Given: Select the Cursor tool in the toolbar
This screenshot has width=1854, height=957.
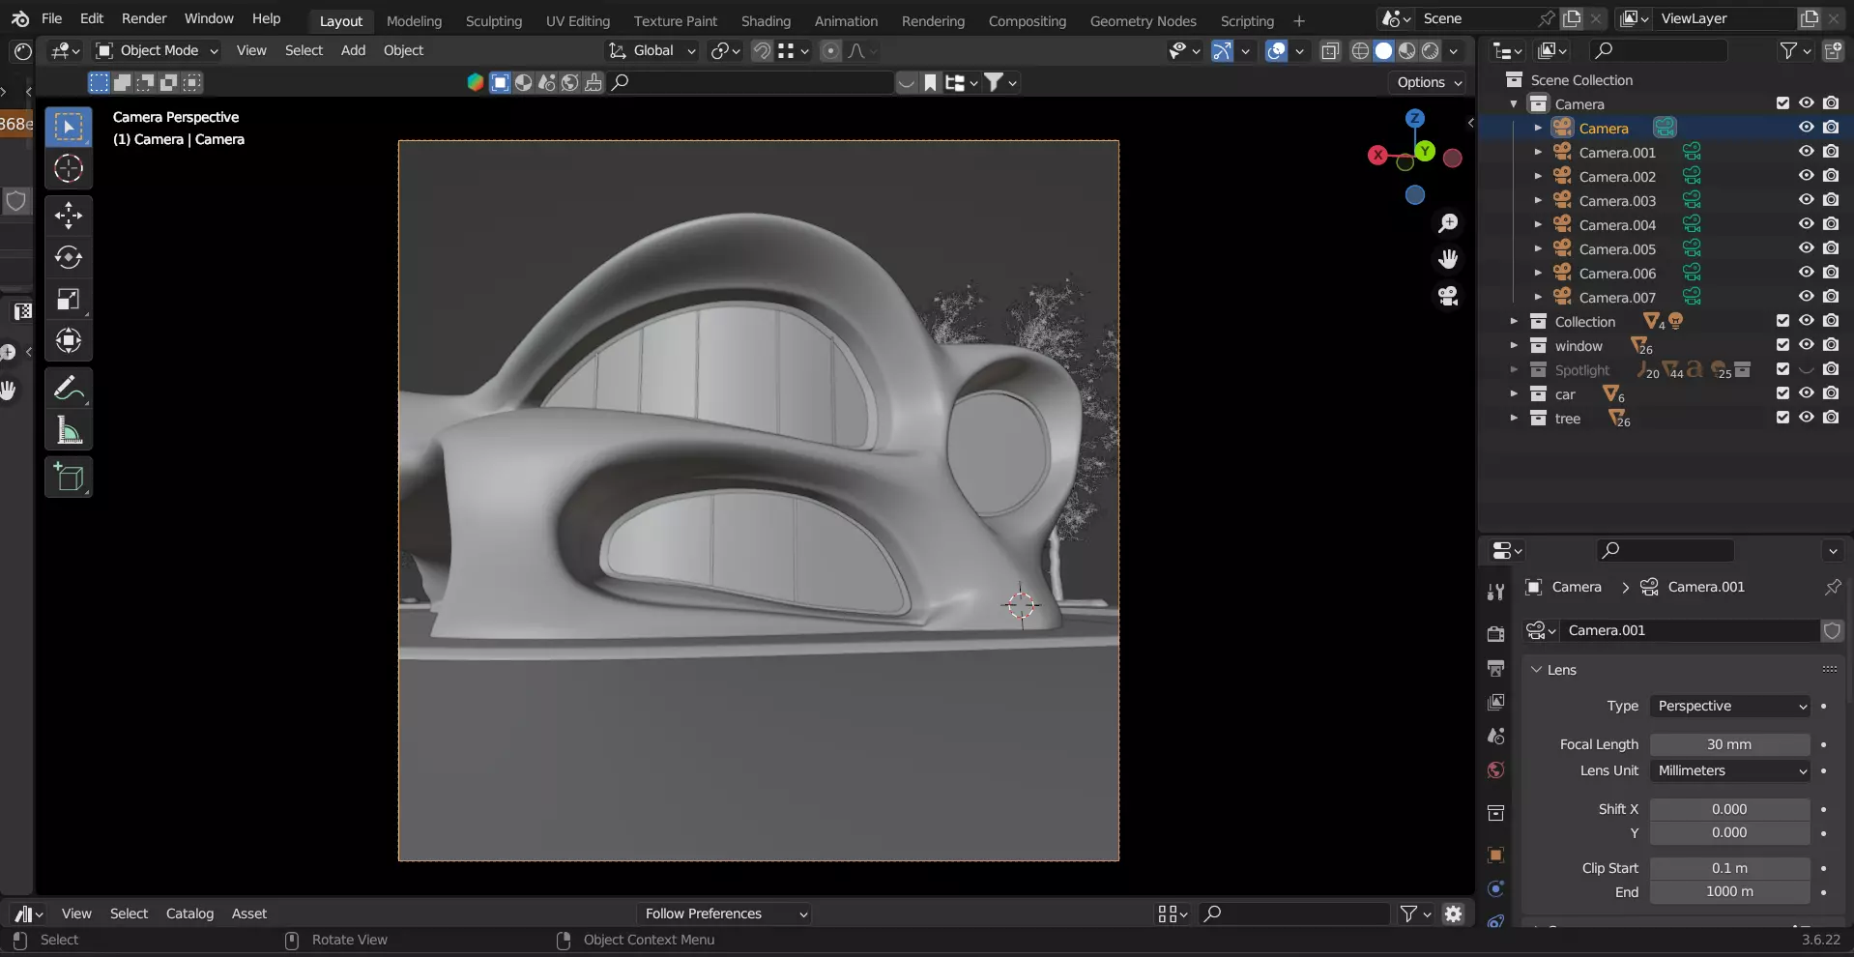Looking at the screenshot, I should [x=68, y=169].
